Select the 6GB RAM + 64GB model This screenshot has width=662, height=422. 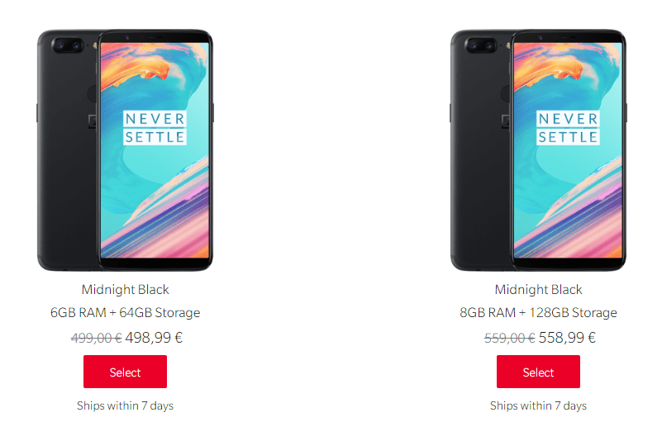point(125,372)
